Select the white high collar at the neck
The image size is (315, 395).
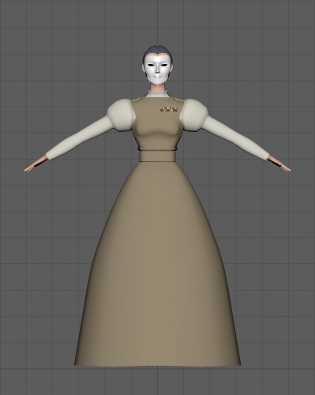tap(157, 93)
